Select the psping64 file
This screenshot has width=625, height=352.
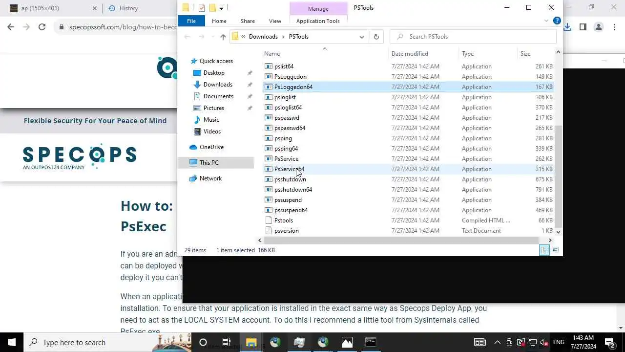pos(286,149)
